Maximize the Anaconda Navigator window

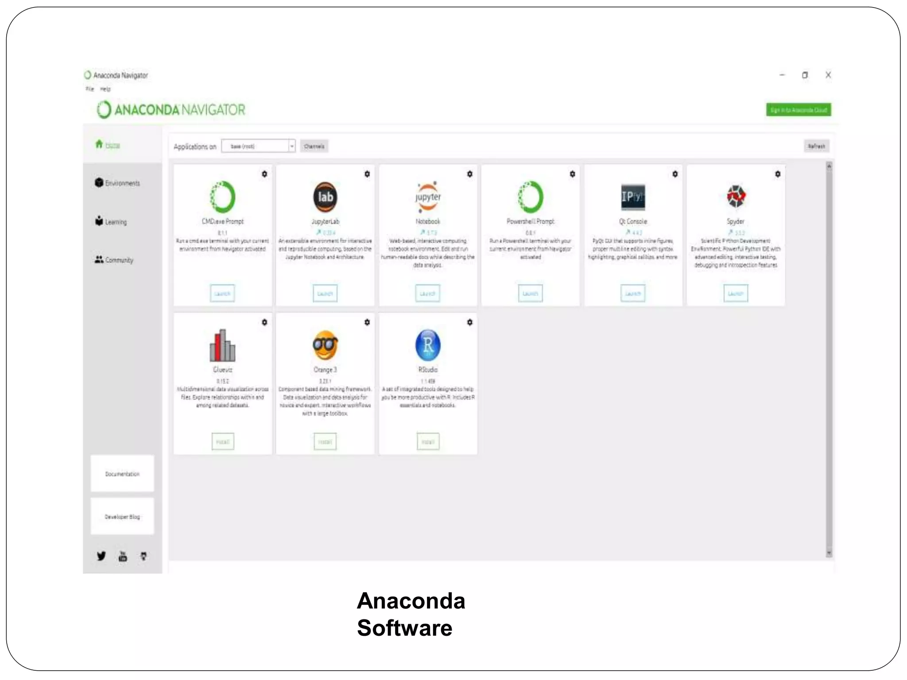pyautogui.click(x=805, y=75)
